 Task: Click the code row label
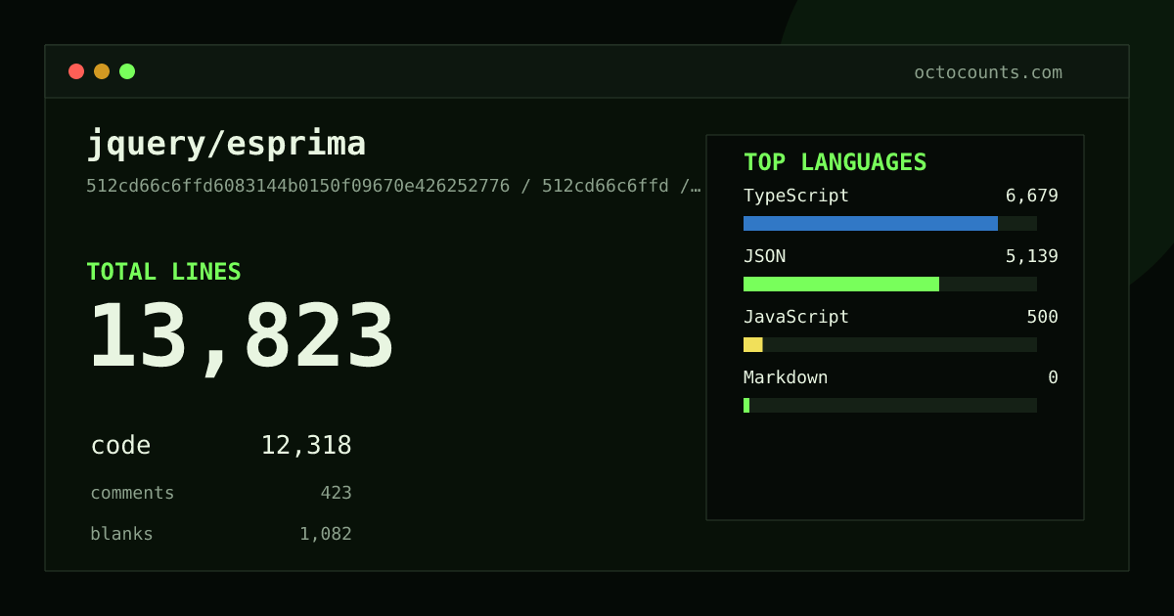tap(120, 446)
